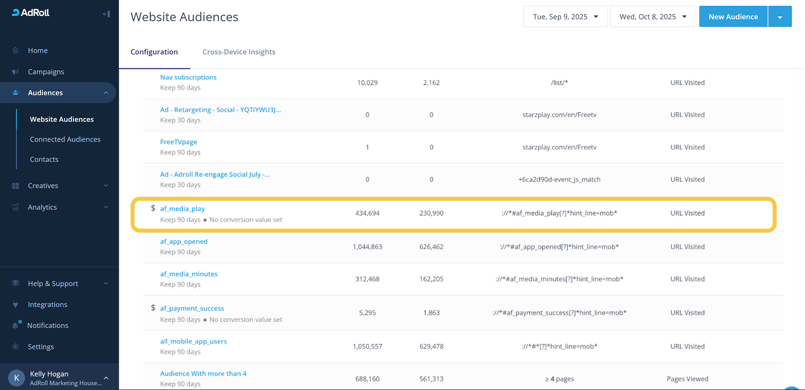Select Connected Audiences in the sidebar

click(65, 140)
